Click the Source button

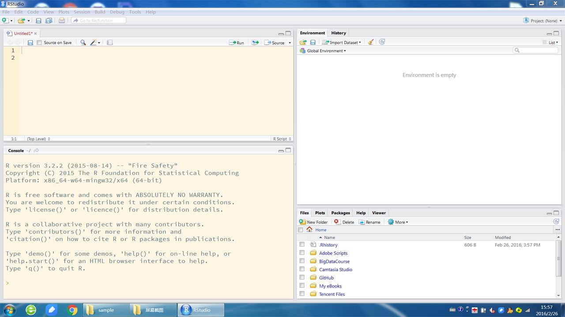(275, 43)
